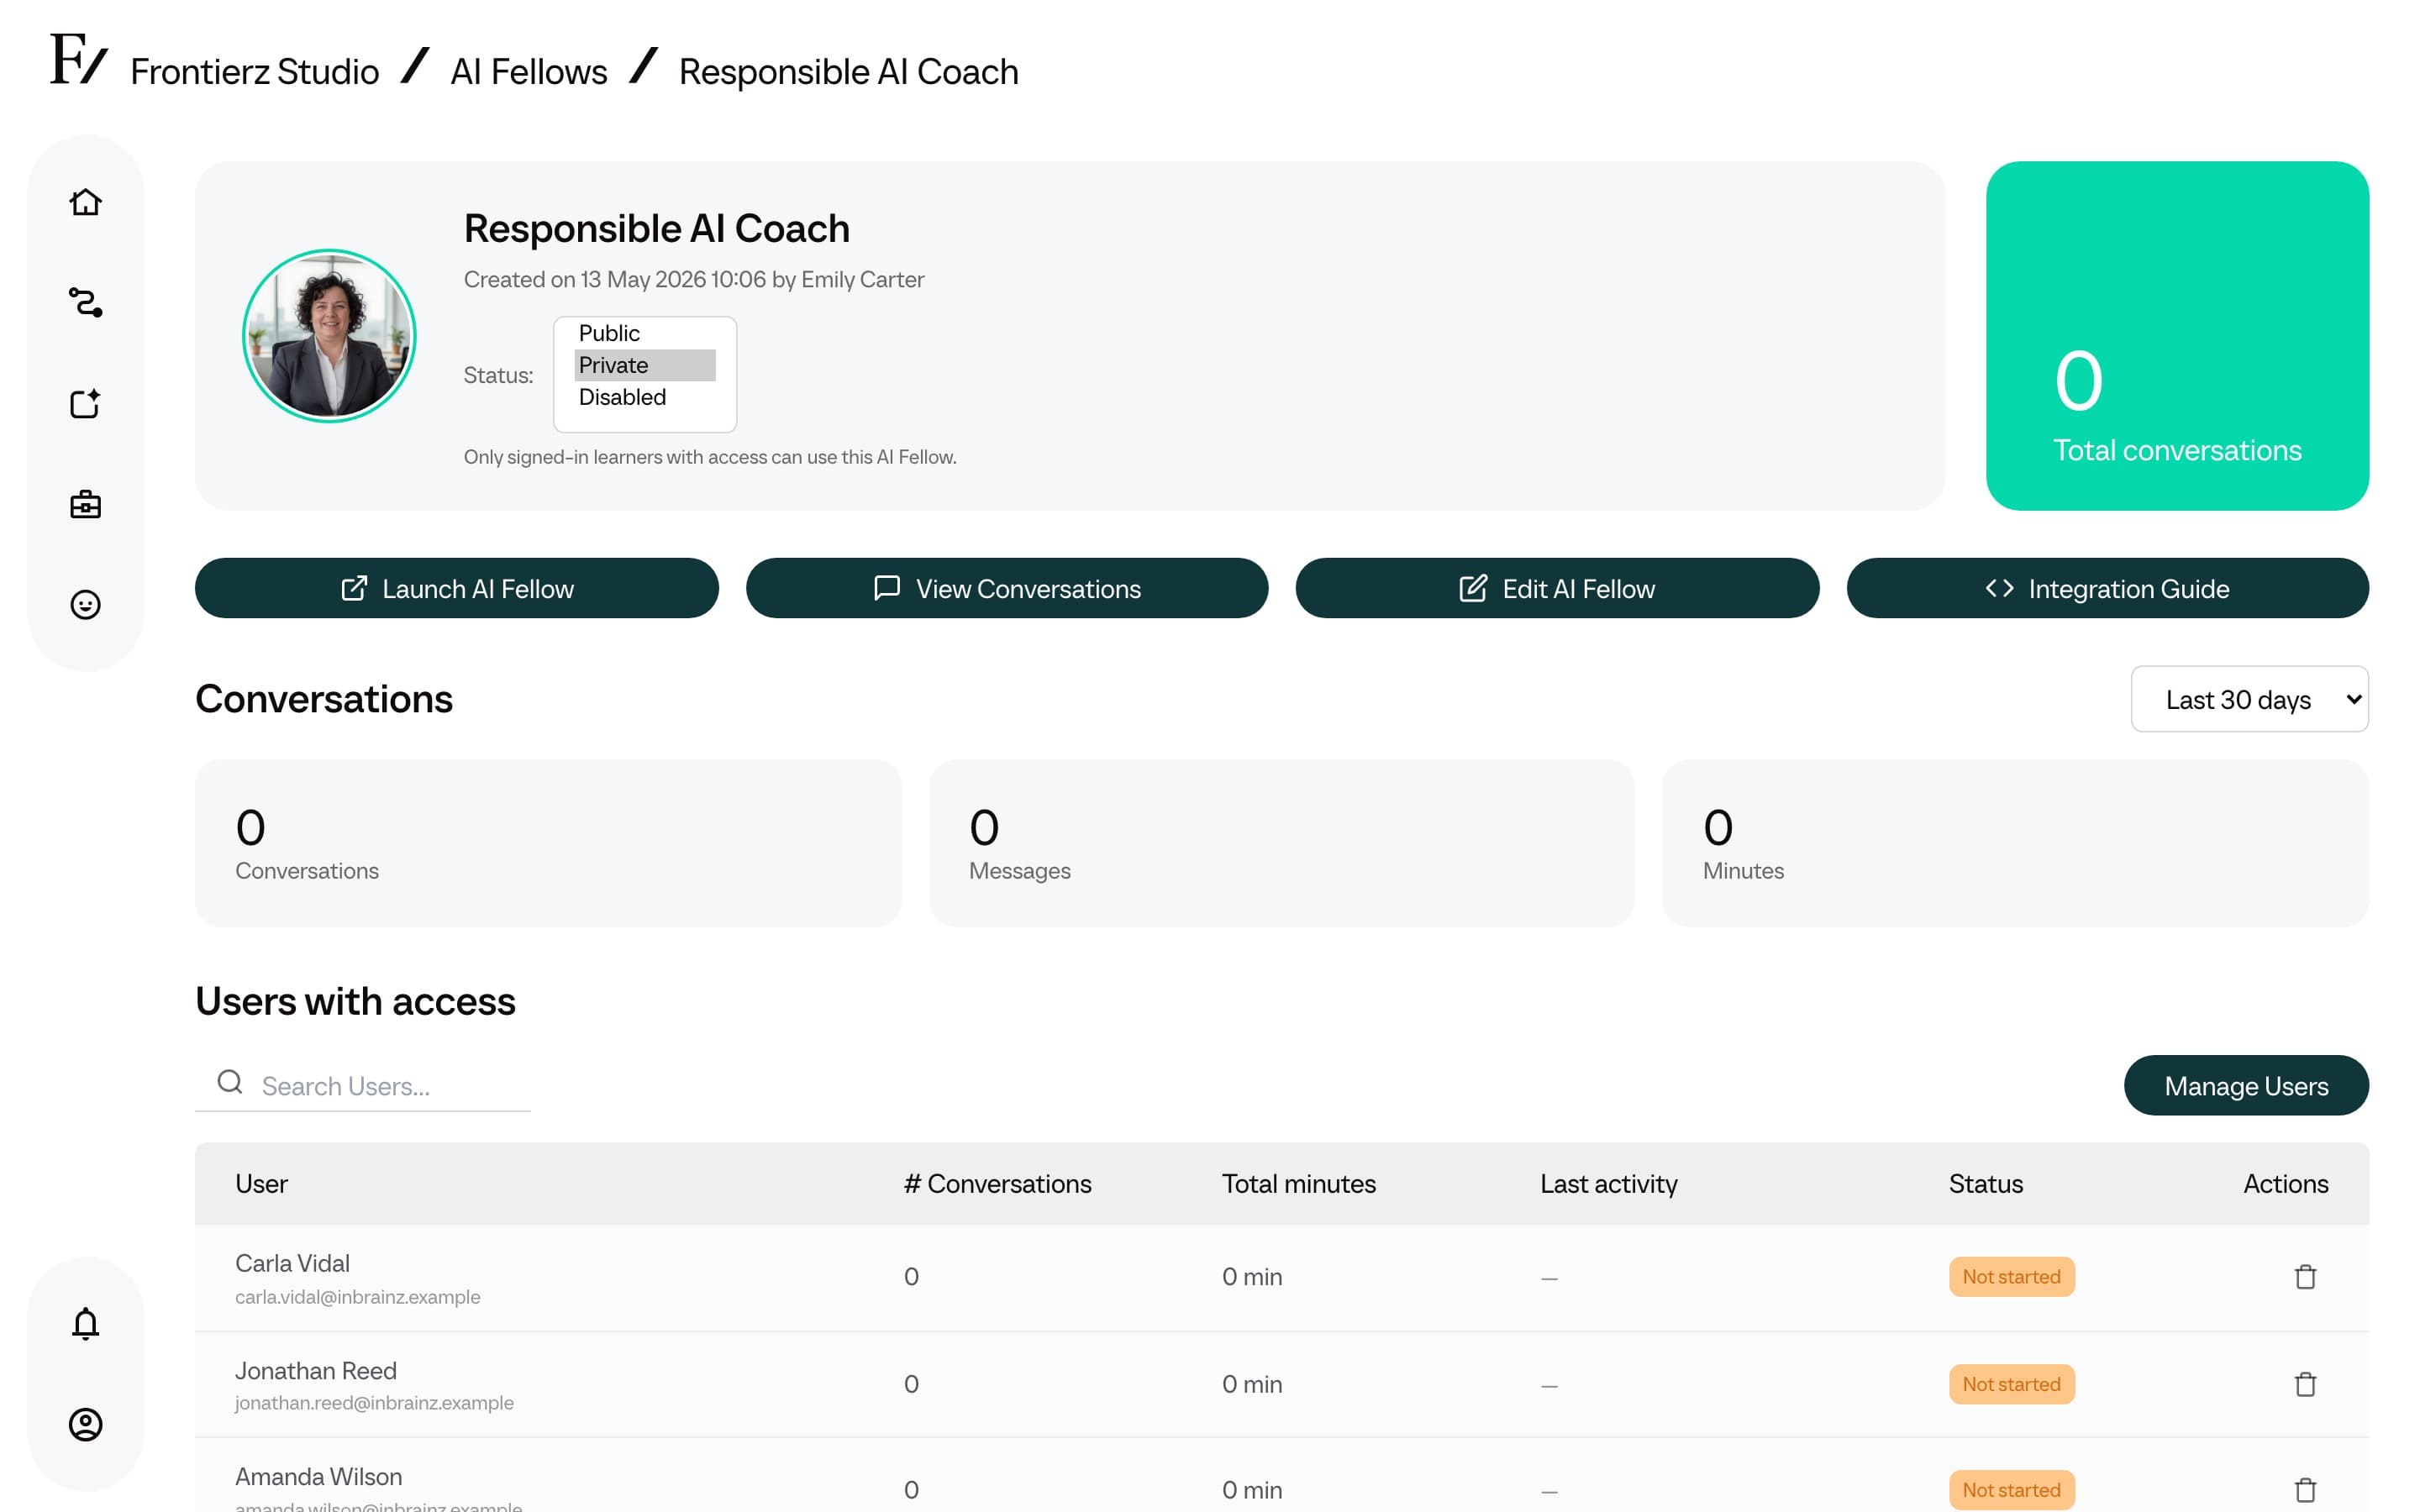Click the Actions column header
The width and height of the screenshot is (2420, 1512).
2285,1184
